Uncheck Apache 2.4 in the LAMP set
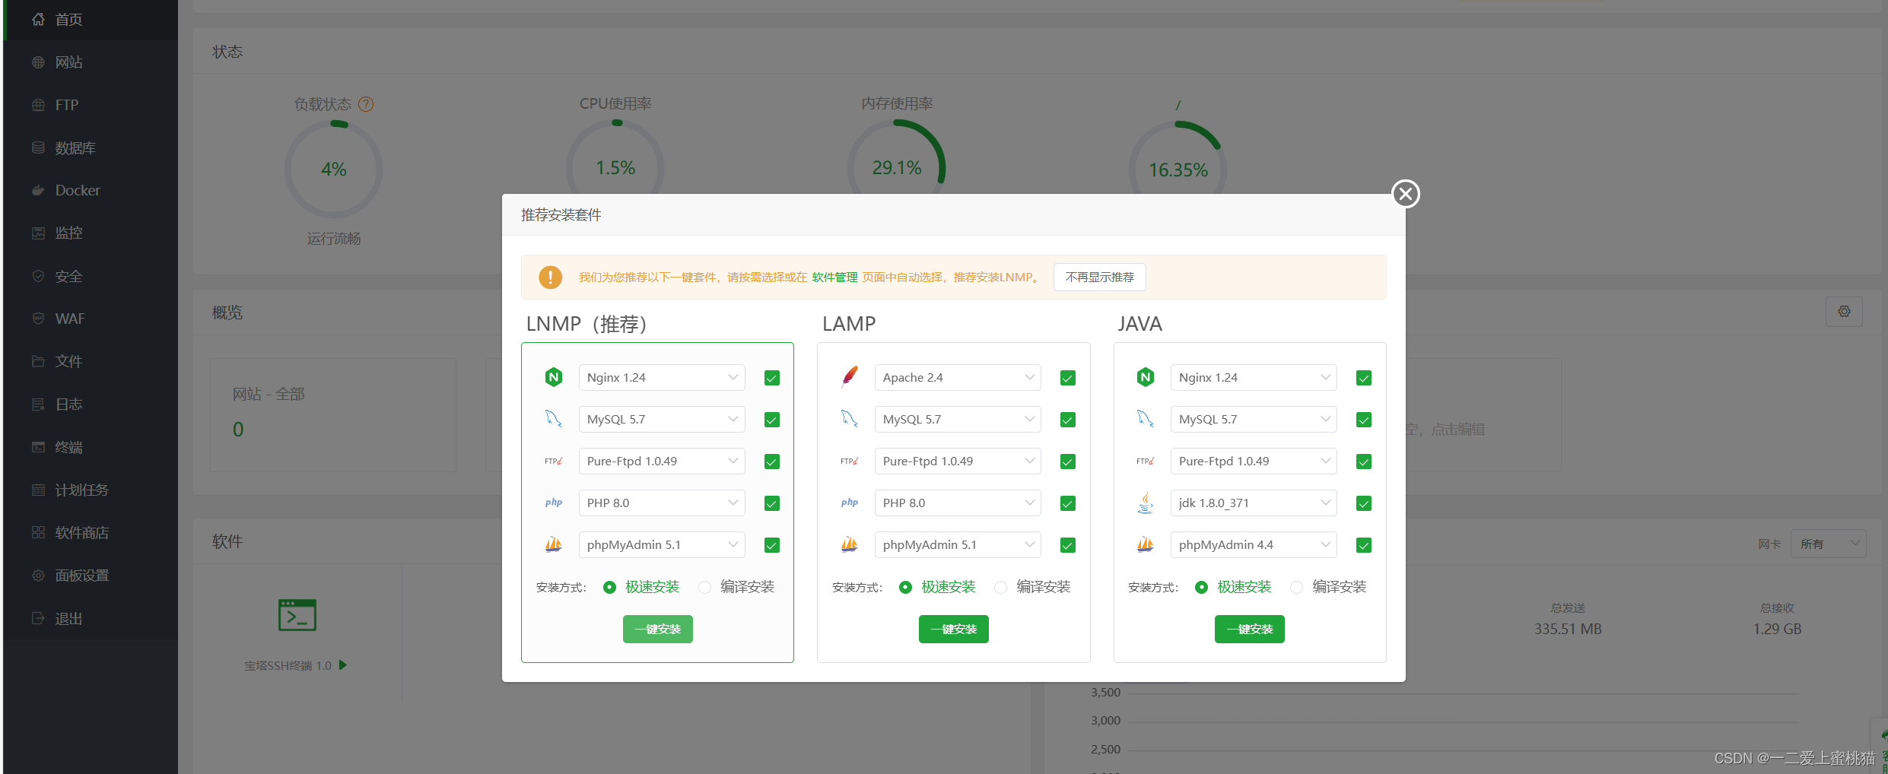Viewport: 1888px width, 774px height. click(x=1068, y=378)
